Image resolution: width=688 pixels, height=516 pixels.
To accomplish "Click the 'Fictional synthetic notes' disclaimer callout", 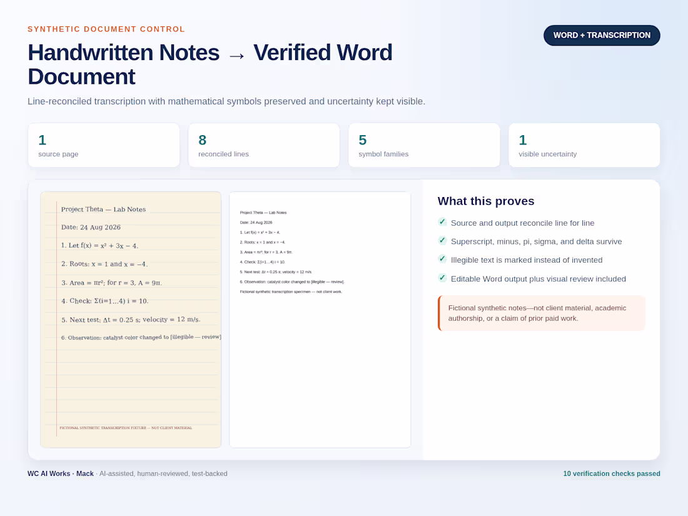I will 542,313.
